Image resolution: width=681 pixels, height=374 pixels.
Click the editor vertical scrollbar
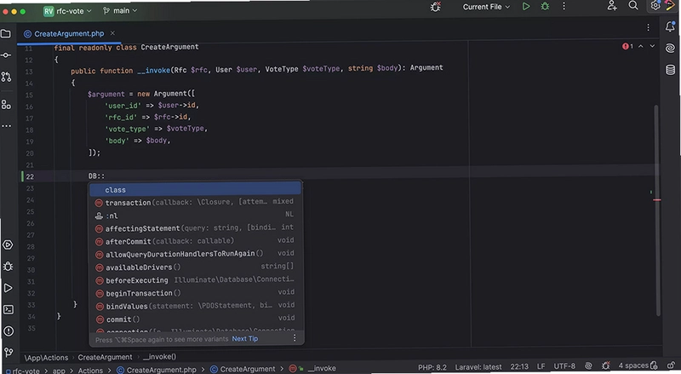[656, 210]
